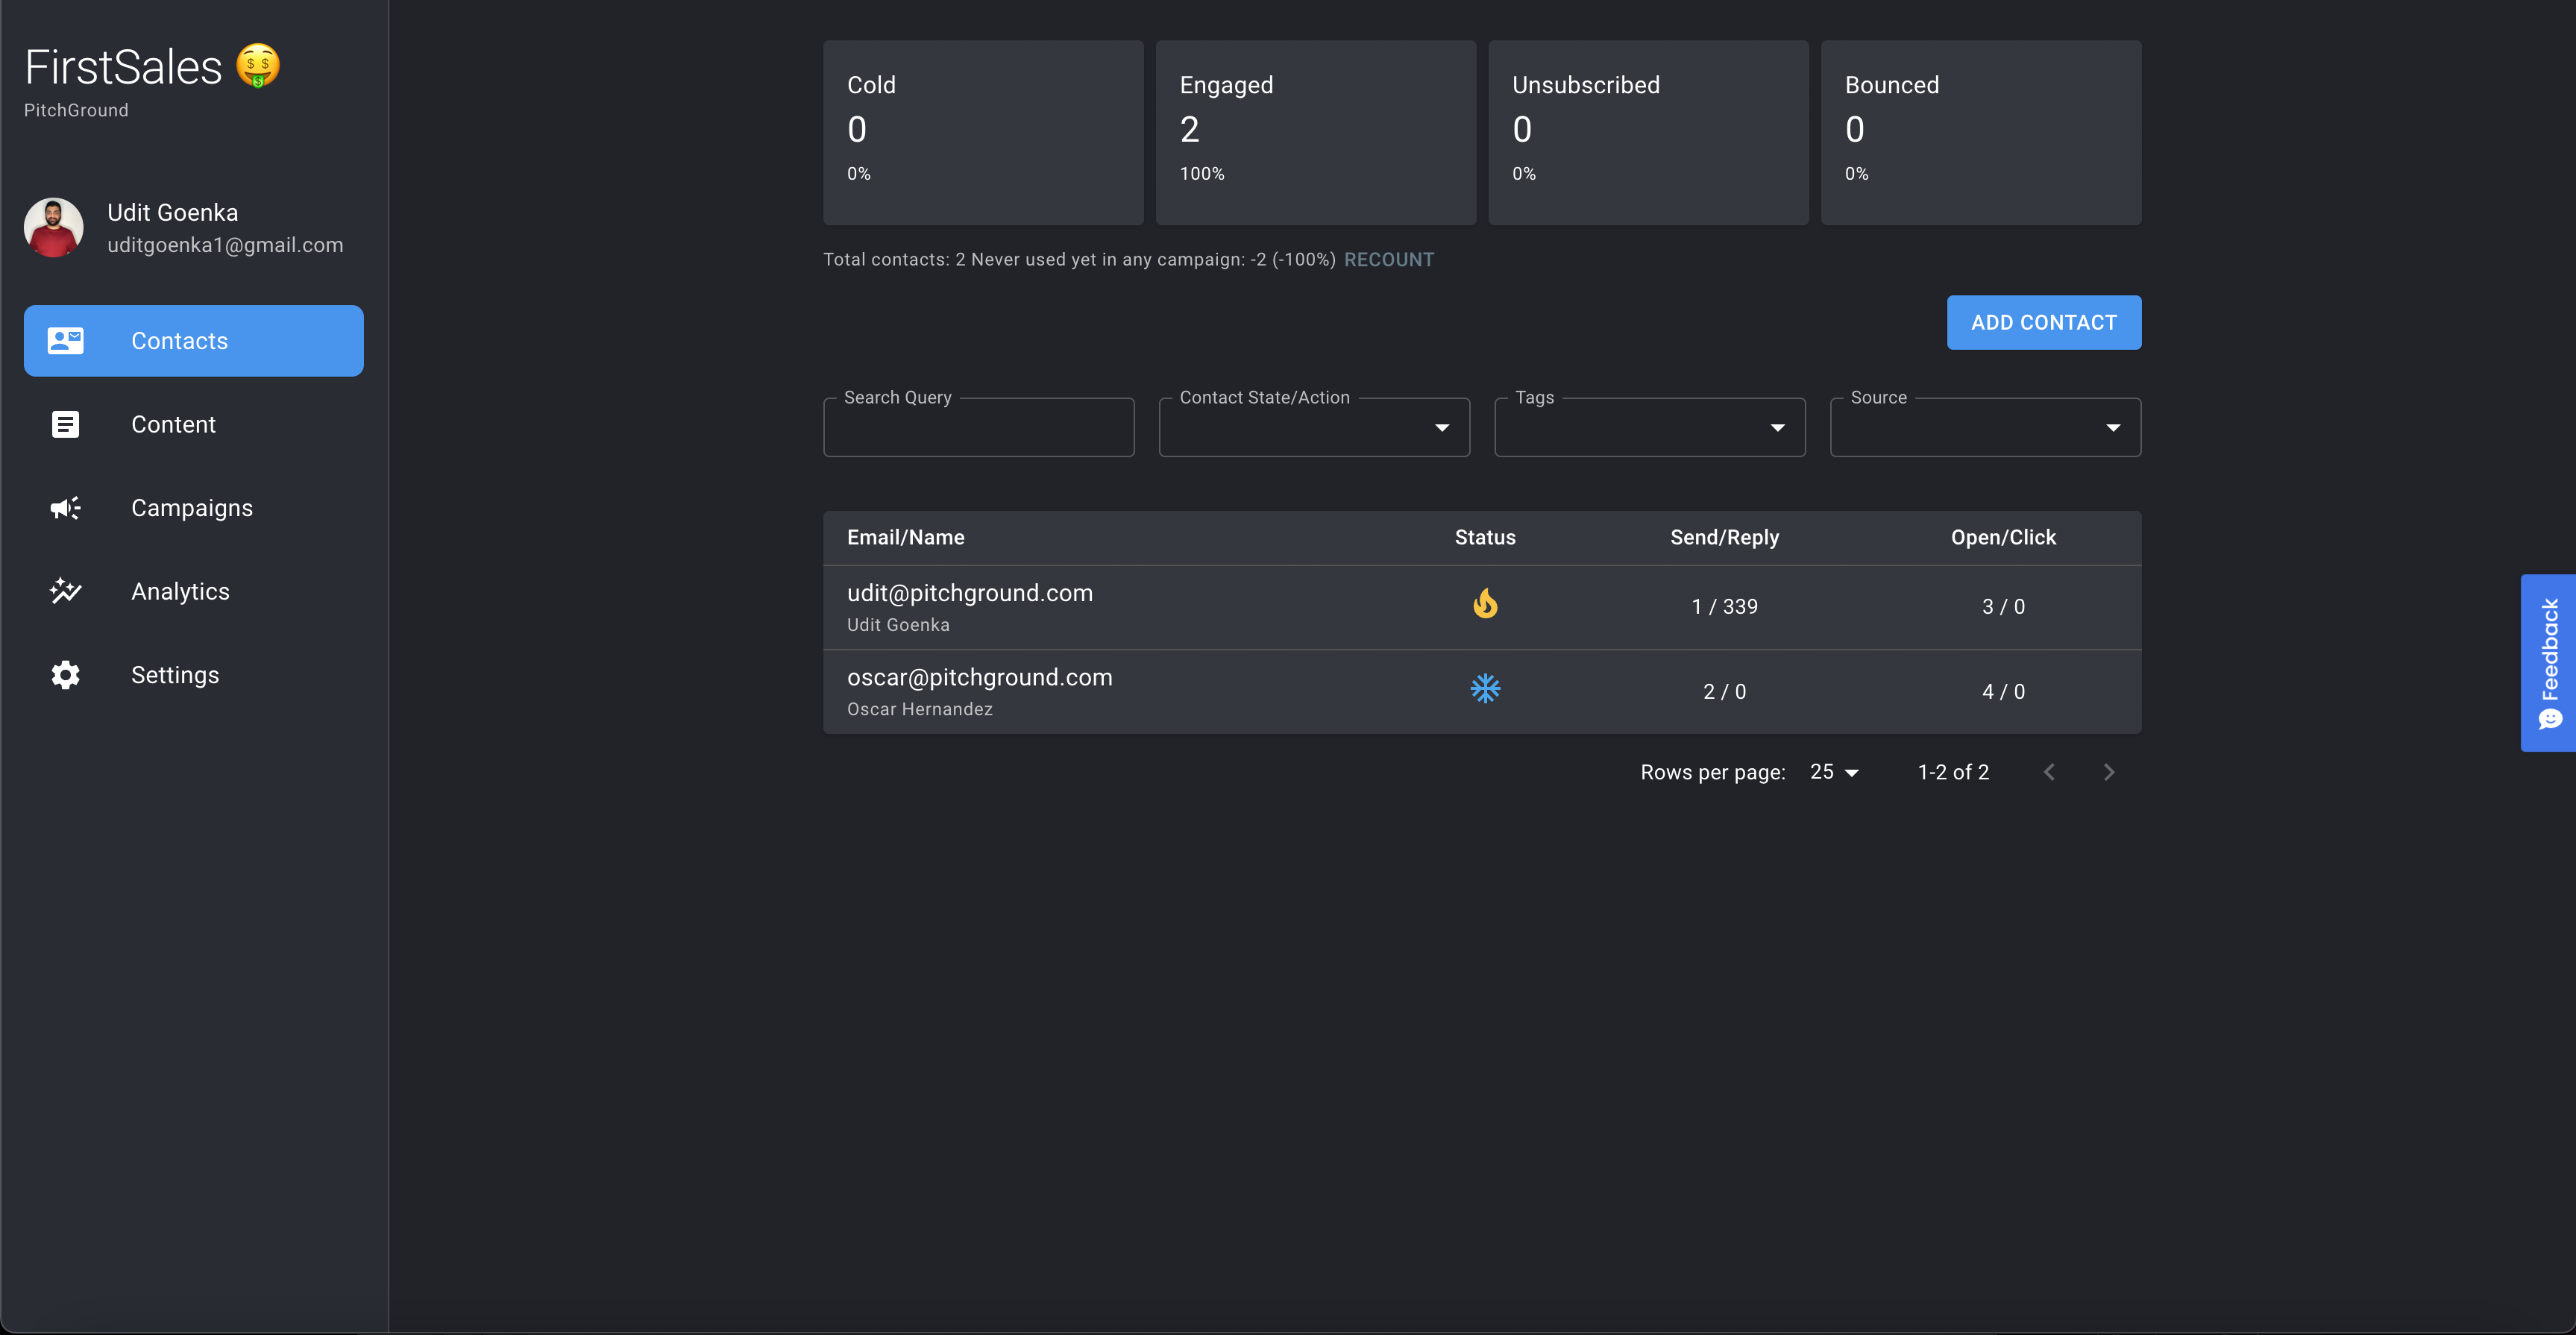Screen dimensions: 2576x1335
Task: Click the snowflake status icon for oscar@pitchground.com
Action: (1485, 688)
